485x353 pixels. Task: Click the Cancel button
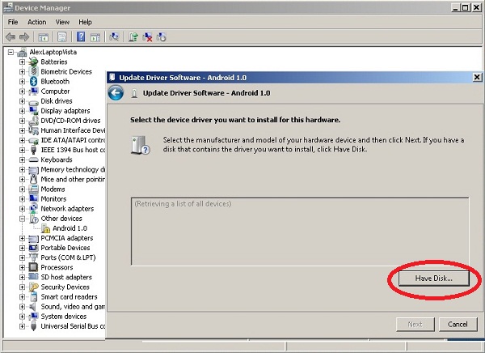point(458,324)
